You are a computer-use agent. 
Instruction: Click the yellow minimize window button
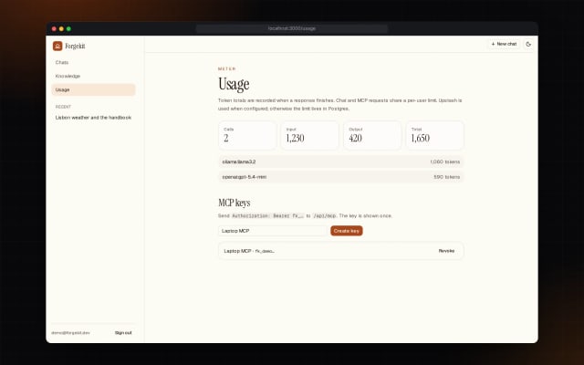tap(61, 28)
